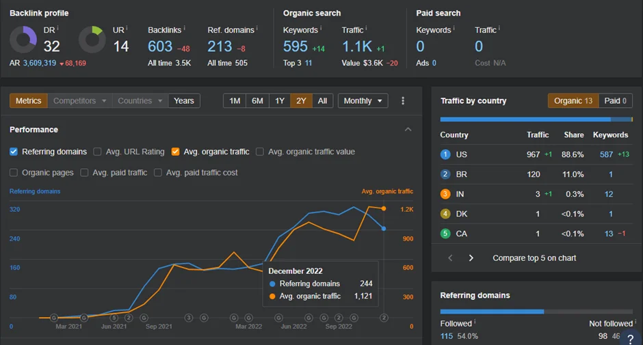The height and width of the screenshot is (345, 643).
Task: Open the three-dot chart options menu
Action: pos(403,101)
